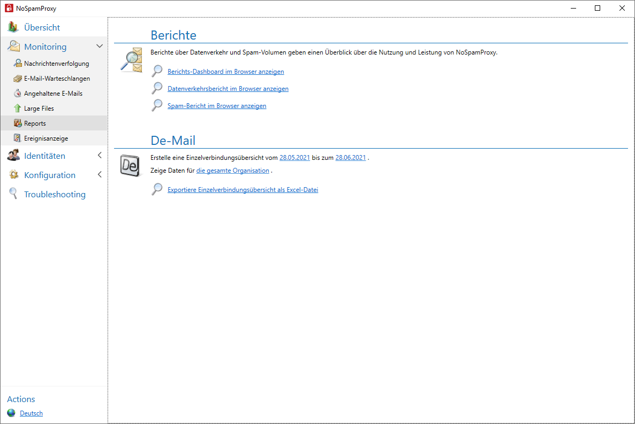Click the Identitäten people icon
The width and height of the screenshot is (635, 424).
click(13, 156)
